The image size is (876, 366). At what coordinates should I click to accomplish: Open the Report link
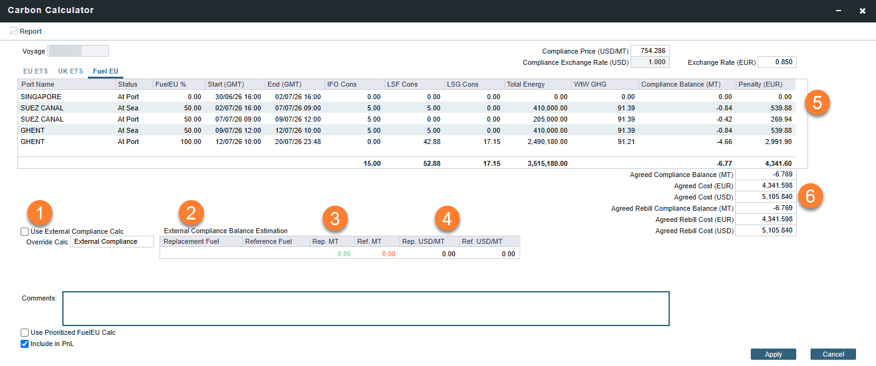point(31,31)
